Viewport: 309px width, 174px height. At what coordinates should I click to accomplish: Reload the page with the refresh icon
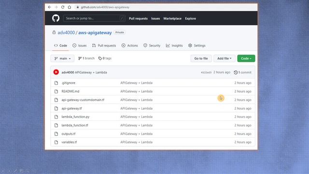(63, 7)
